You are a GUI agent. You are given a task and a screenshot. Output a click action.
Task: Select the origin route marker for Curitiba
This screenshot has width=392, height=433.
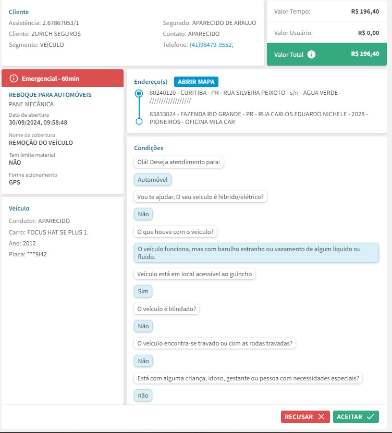coord(139,94)
